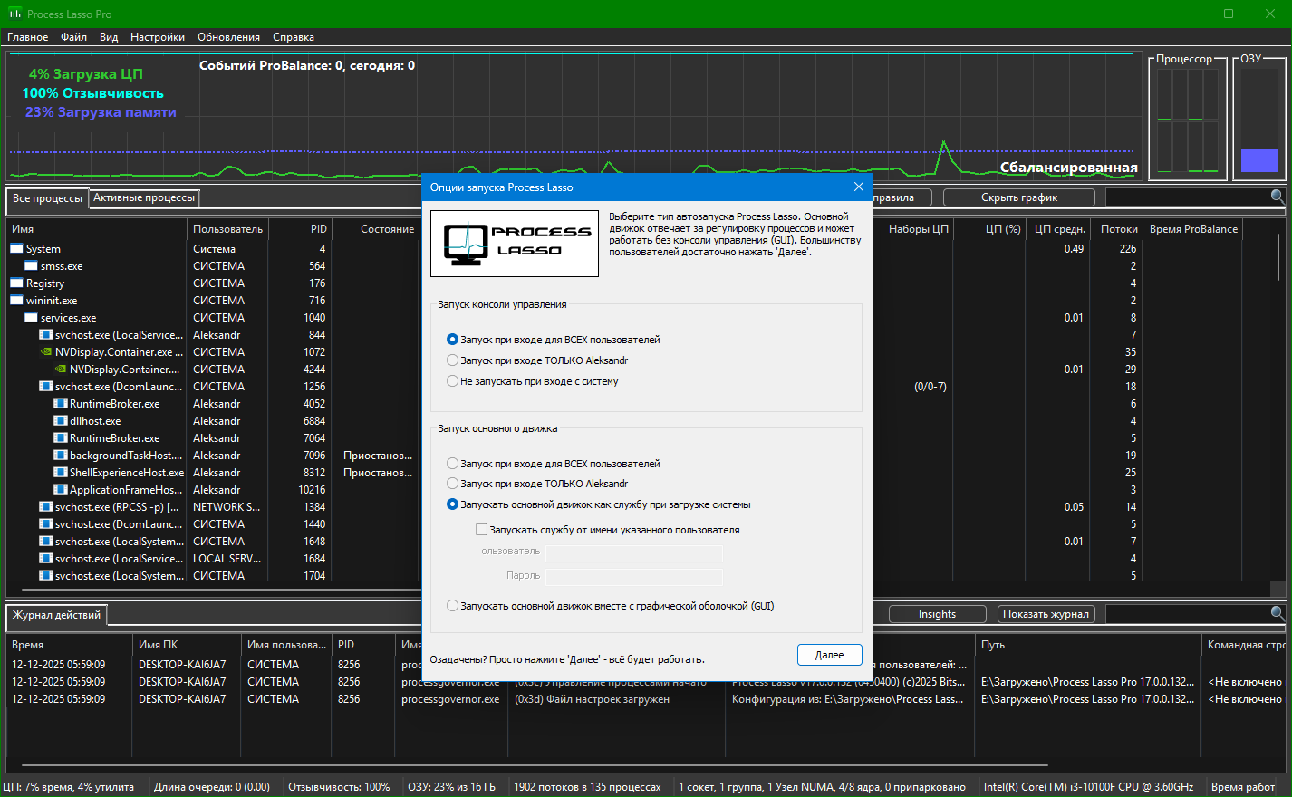The width and height of the screenshot is (1292, 797).
Task: Select engine launch together with GUI option
Action: coord(453,606)
